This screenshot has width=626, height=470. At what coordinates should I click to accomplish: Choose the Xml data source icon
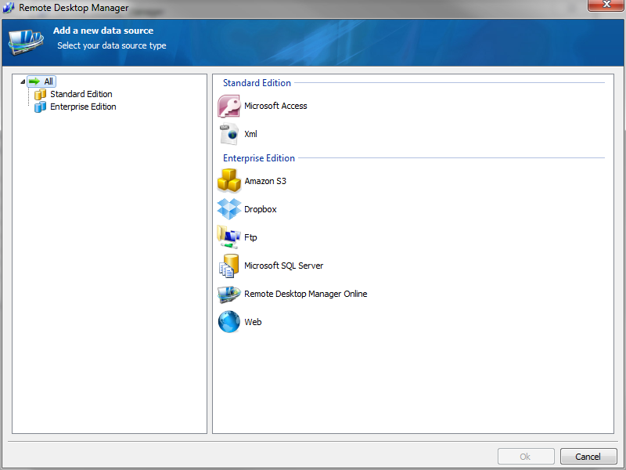[228, 134]
